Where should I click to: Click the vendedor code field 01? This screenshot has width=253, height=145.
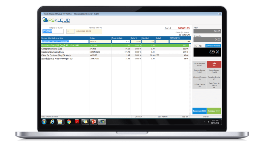[70, 31]
